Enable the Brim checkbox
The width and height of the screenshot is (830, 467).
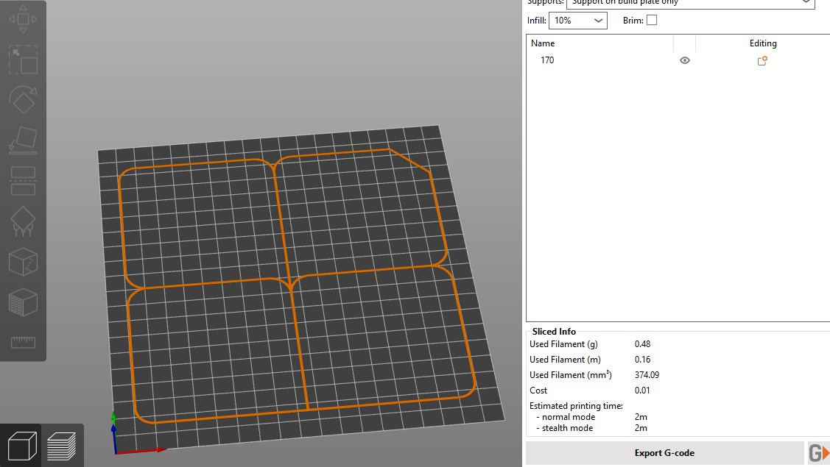click(x=652, y=20)
